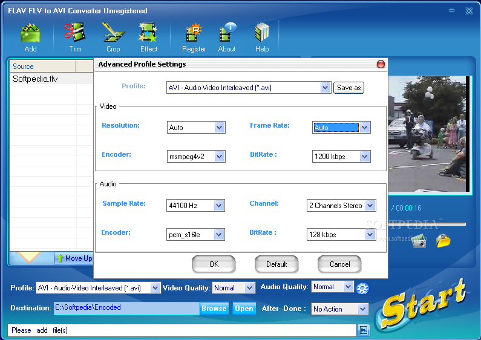Click the video preview thumbnail
This screenshot has height=340, width=481.
pos(429,134)
